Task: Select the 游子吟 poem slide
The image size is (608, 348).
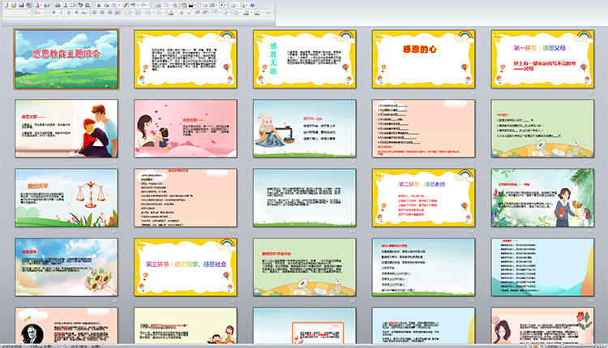Action: 304,128
